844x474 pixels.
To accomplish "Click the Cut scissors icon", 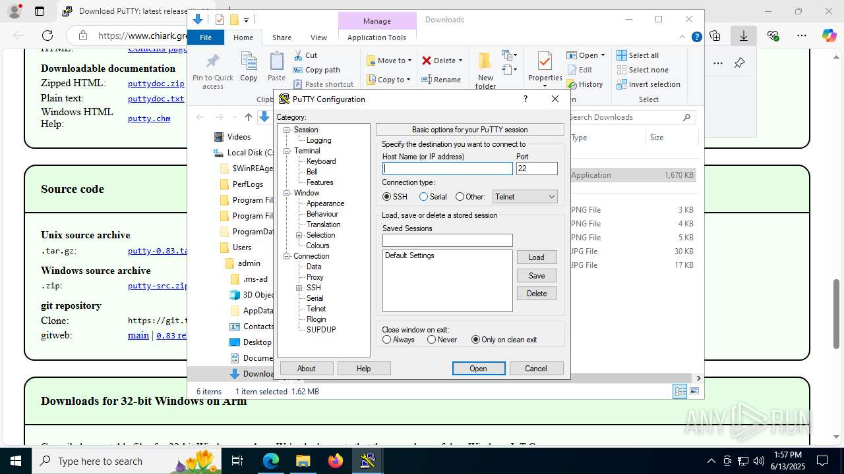I will (x=298, y=55).
